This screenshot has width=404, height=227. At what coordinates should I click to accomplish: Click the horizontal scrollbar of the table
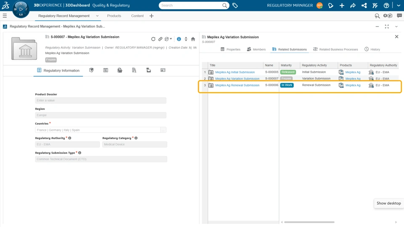pos(309,222)
